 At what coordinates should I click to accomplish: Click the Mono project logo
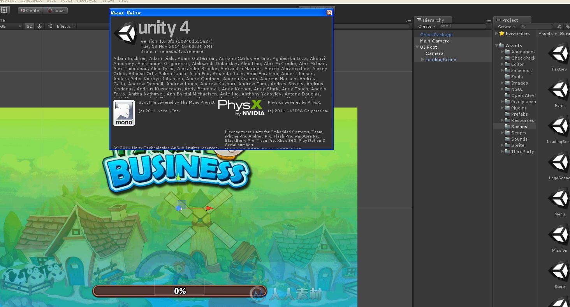(124, 113)
